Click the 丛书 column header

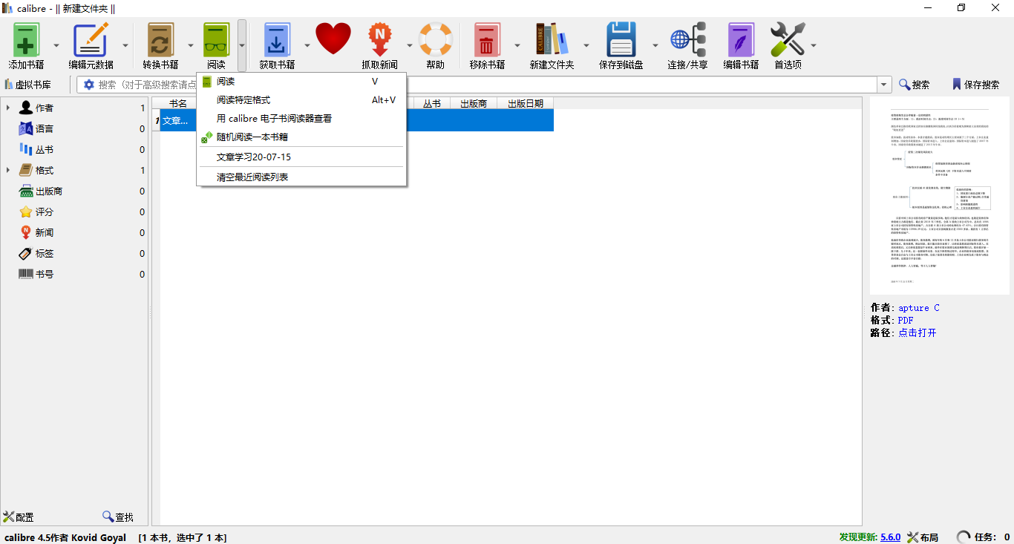432,103
